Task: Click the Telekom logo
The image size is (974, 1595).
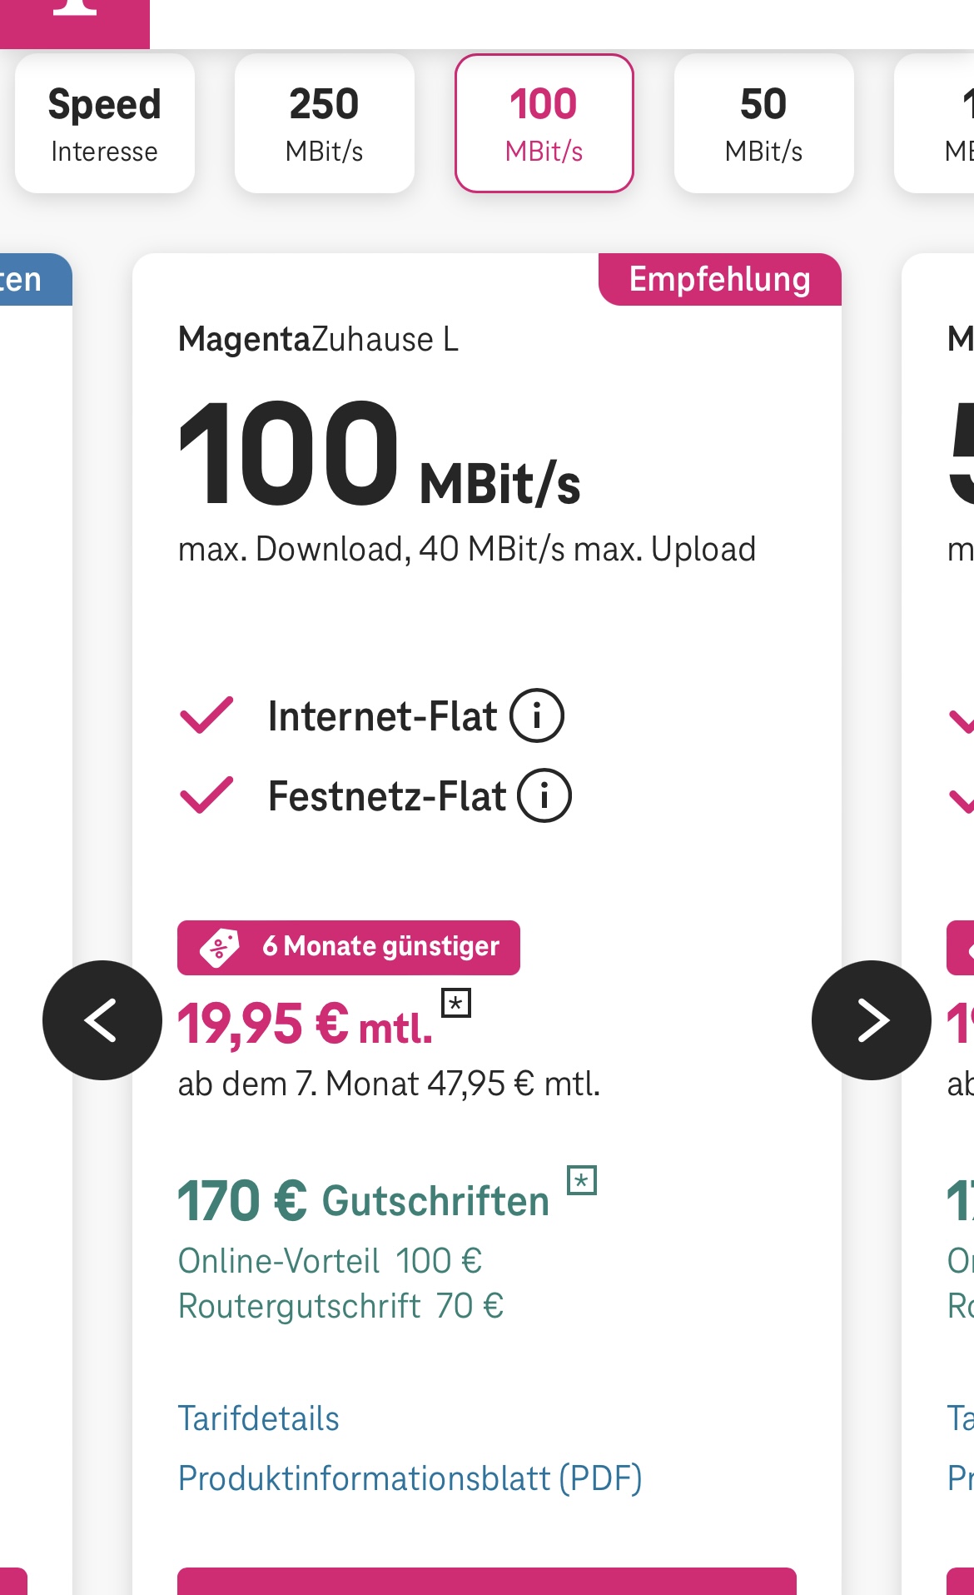Action: tap(75, 17)
